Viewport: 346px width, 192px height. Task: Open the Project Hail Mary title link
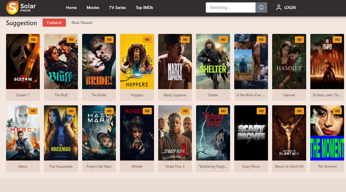point(99,166)
